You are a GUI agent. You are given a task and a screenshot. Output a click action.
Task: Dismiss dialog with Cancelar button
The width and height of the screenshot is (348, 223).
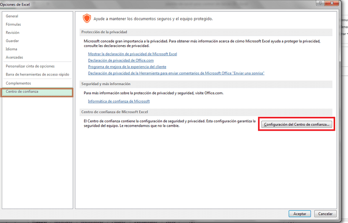point(325,214)
